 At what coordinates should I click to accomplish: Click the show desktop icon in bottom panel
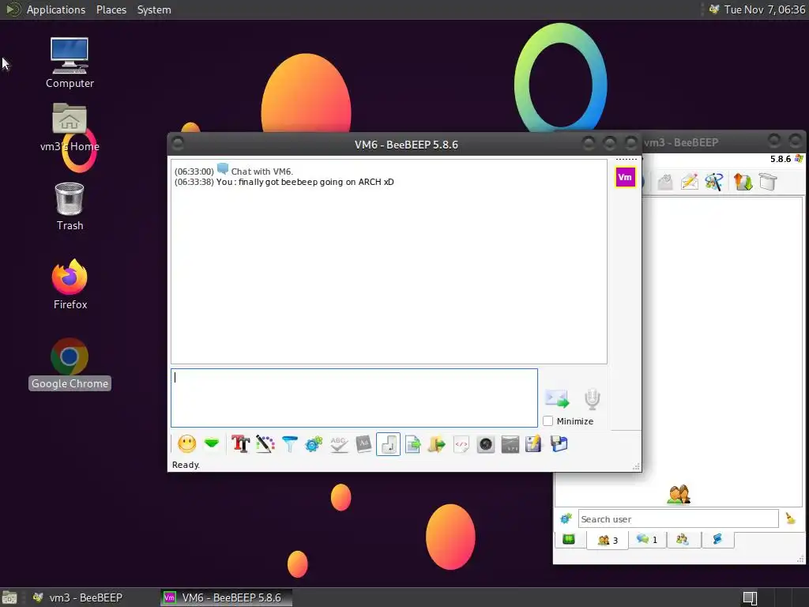[x=9, y=598]
